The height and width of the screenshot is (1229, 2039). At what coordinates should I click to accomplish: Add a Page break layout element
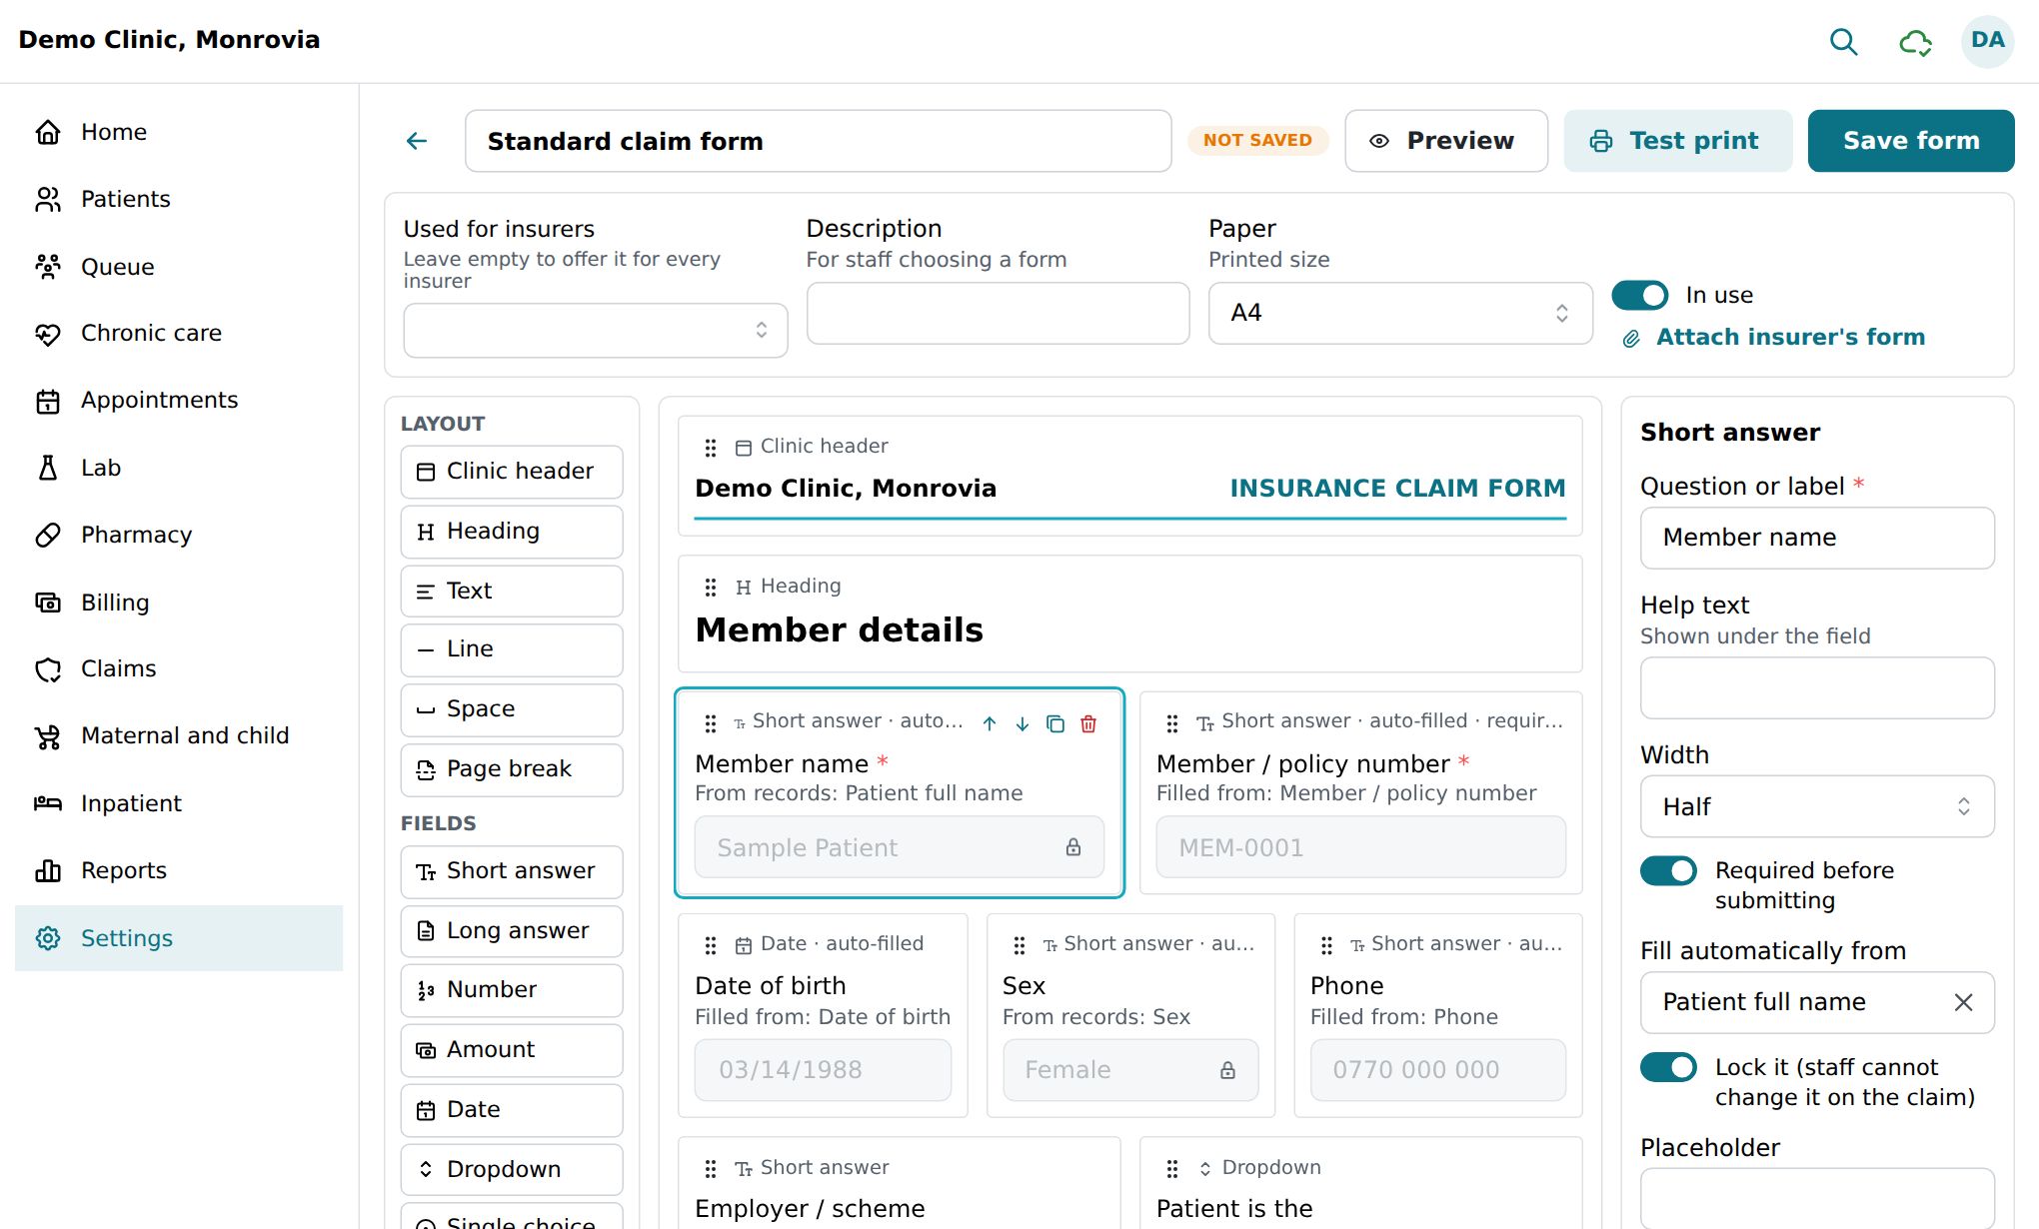click(512, 769)
